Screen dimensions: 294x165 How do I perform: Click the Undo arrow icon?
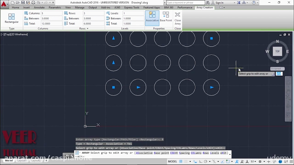coord(39,3)
